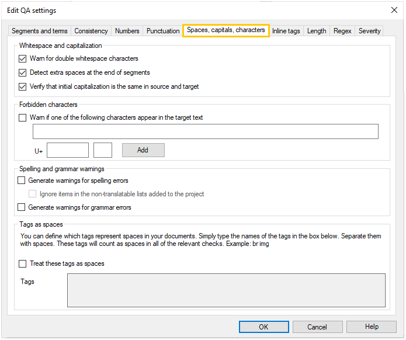Check Treat these tags as spaces
The image size is (406, 340).
(x=23, y=264)
